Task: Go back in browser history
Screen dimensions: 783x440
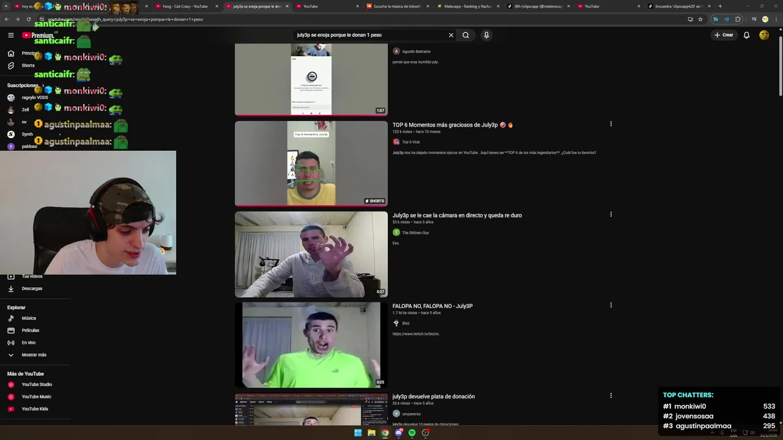Action: [x=7, y=19]
